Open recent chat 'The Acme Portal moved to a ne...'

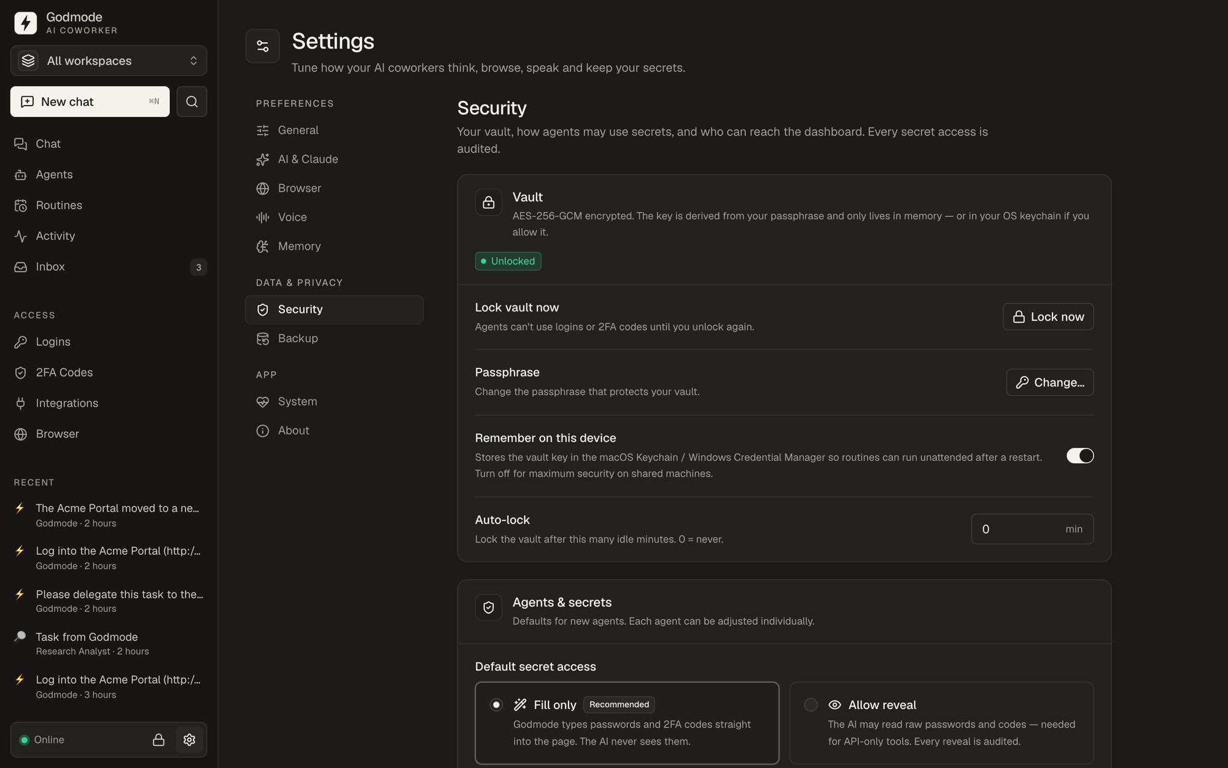click(109, 515)
